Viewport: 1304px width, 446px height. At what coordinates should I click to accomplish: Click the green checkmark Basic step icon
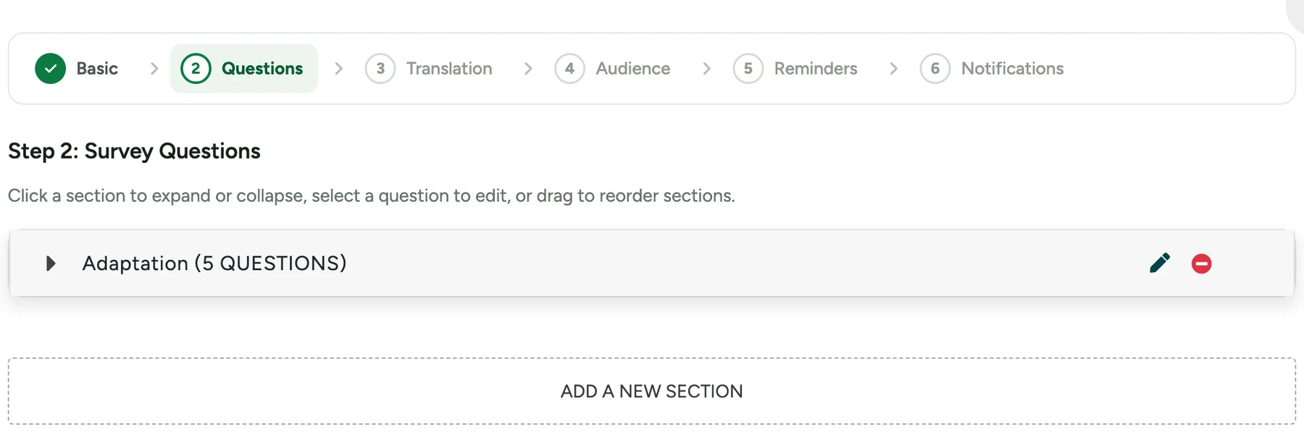(x=51, y=69)
